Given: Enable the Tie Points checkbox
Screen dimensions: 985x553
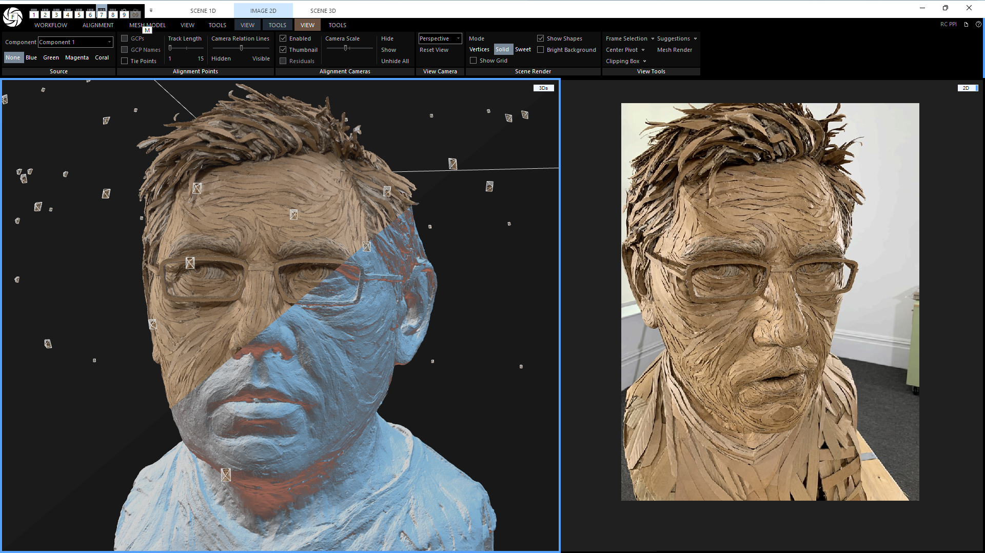Looking at the screenshot, I should click(124, 61).
